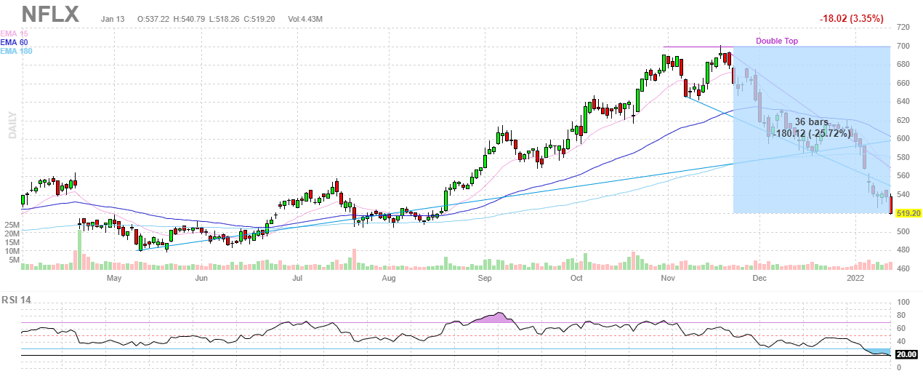Click the 25M volume scale label
The height and width of the screenshot is (379, 923).
pyautogui.click(x=11, y=226)
